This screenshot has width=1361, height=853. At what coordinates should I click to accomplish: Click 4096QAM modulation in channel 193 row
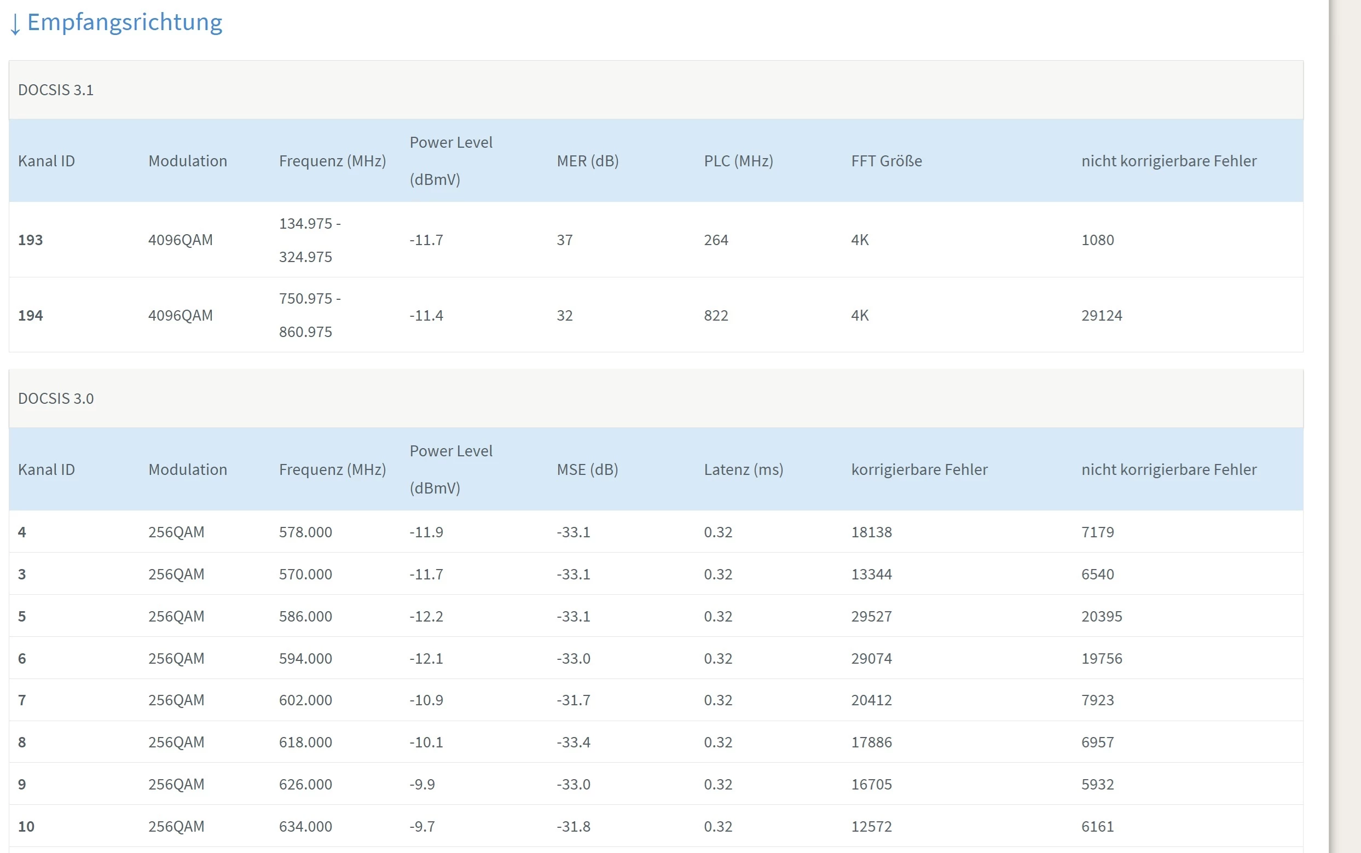[x=180, y=240]
